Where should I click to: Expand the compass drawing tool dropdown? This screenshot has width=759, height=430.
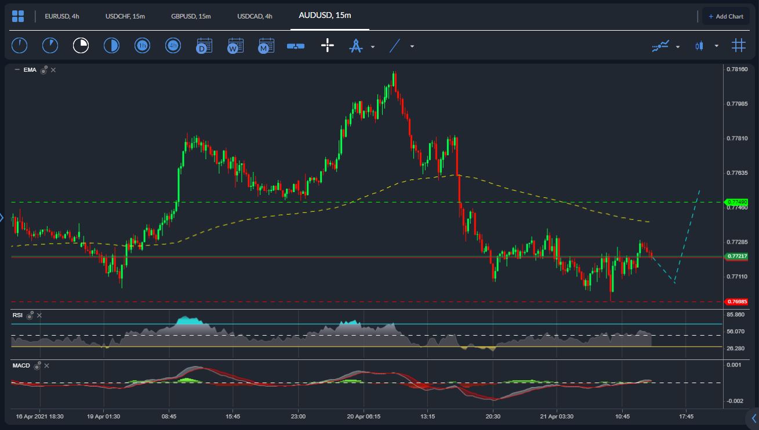[373, 46]
